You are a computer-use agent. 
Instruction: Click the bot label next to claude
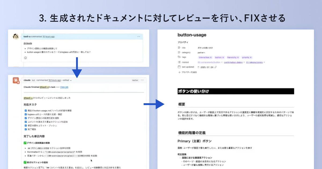[34, 80]
